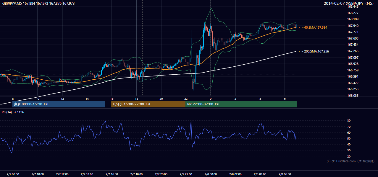
Task: Click RSI scale value 40
Action: pos(349,144)
